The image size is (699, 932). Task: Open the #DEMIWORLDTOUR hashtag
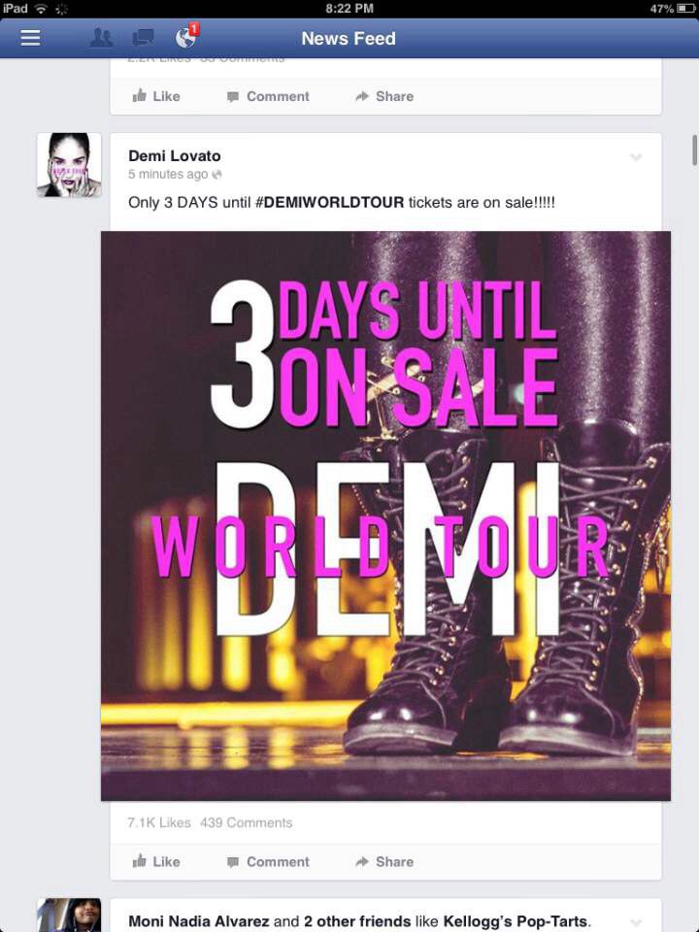(x=329, y=202)
